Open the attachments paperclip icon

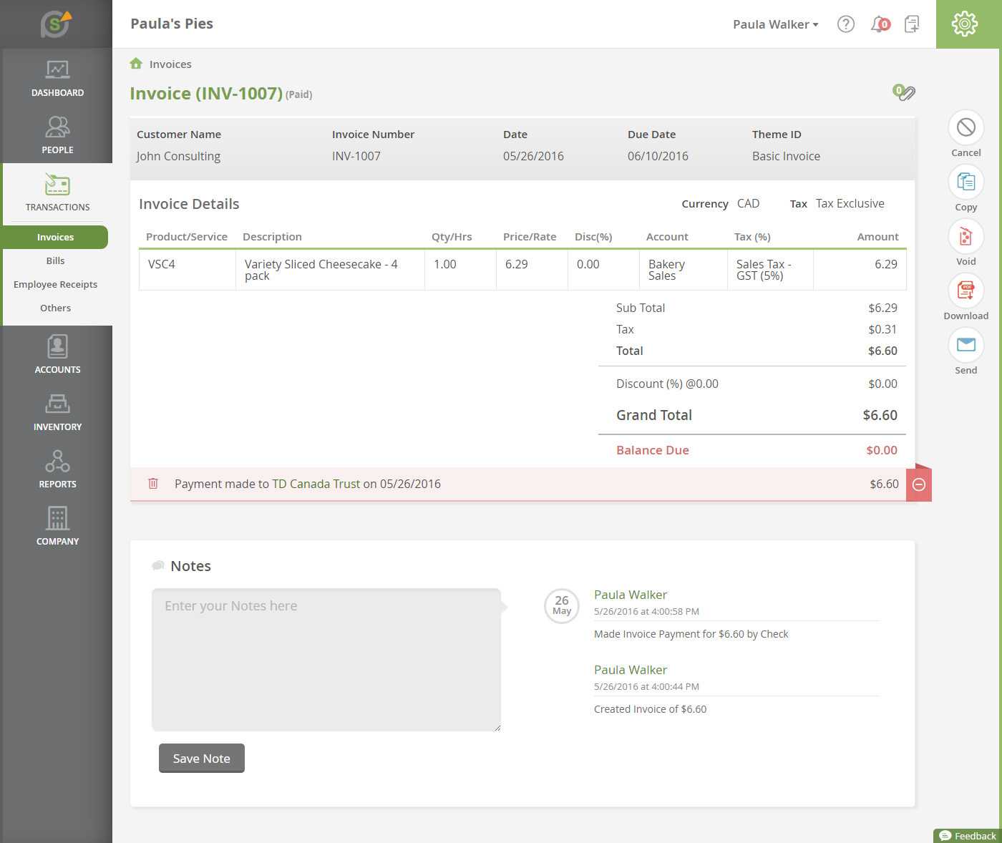tap(905, 92)
